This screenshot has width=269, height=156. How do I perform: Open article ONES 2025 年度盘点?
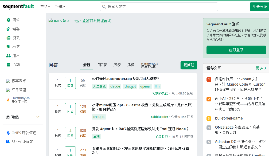(239, 130)
